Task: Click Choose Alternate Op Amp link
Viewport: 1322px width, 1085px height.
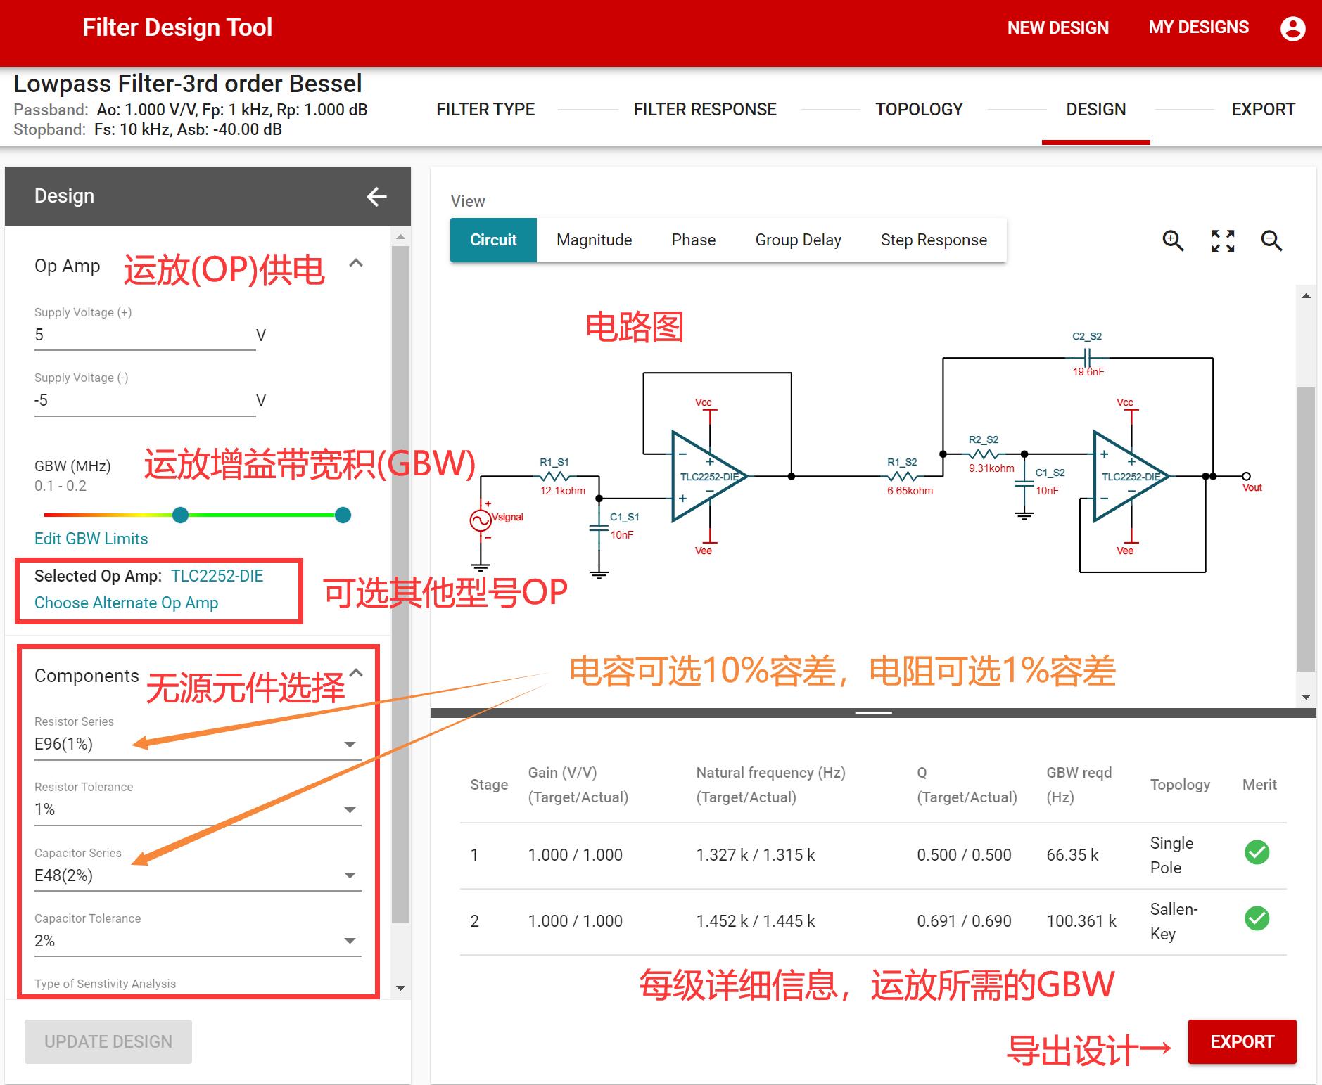Action: [x=127, y=603]
